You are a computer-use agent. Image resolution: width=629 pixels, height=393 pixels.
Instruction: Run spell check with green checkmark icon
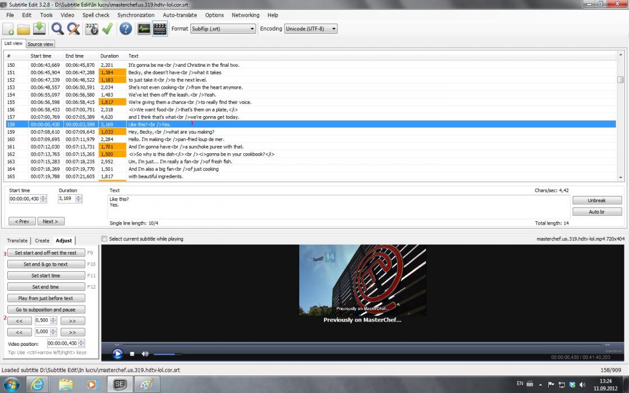[x=107, y=29]
